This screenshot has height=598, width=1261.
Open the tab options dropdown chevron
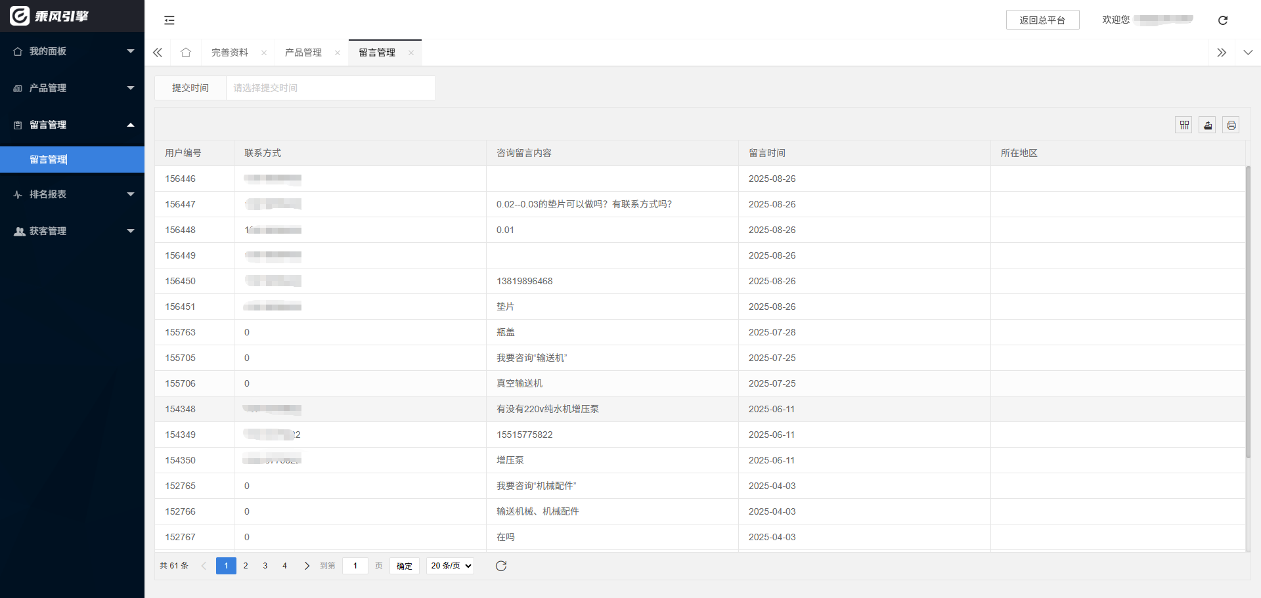click(x=1248, y=53)
